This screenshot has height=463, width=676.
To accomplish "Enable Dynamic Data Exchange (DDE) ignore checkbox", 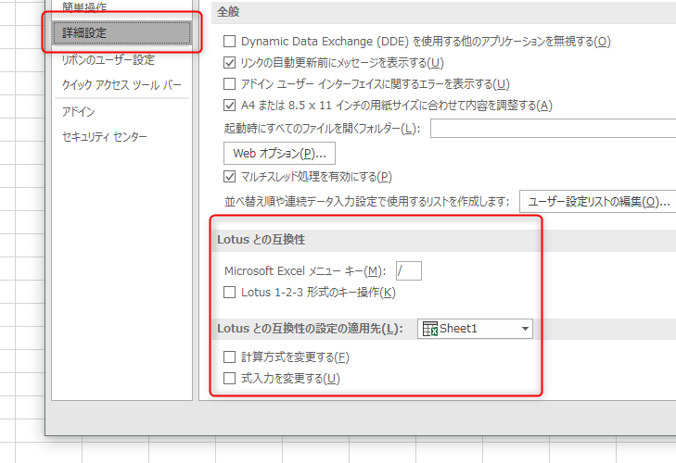I will pos(229,42).
